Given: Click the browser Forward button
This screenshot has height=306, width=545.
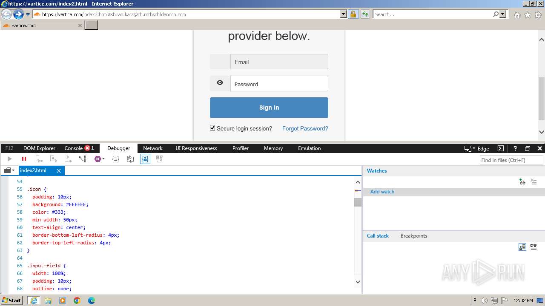Looking at the screenshot, I should (x=18, y=14).
